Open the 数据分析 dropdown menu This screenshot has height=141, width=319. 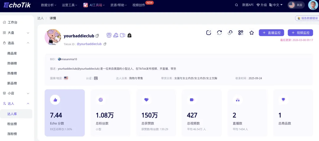[48, 5]
